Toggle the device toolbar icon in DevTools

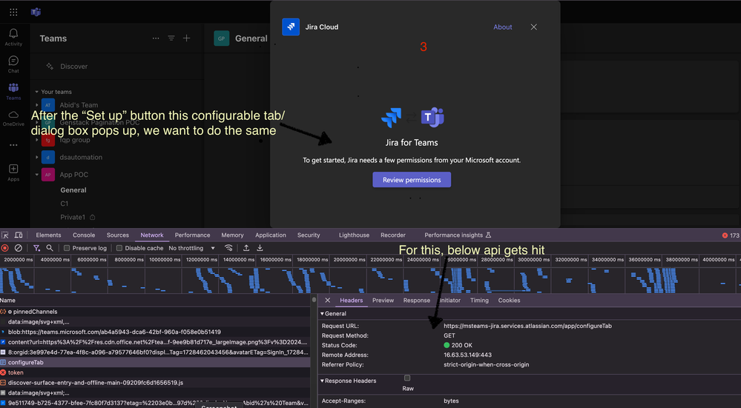point(19,235)
